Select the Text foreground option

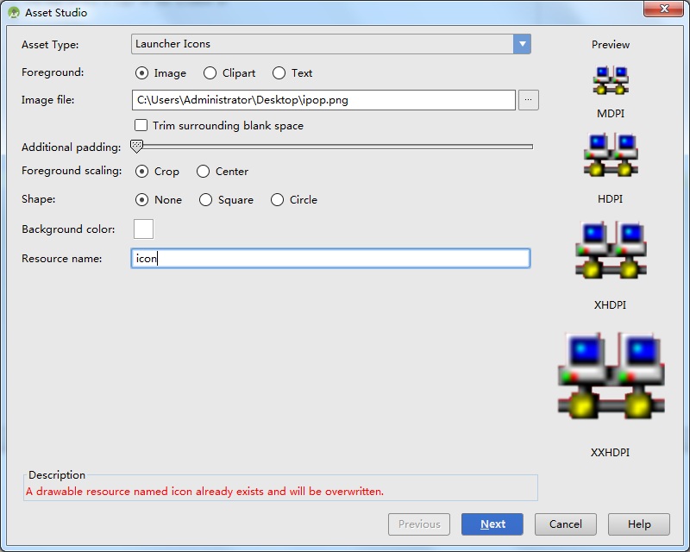pos(279,73)
